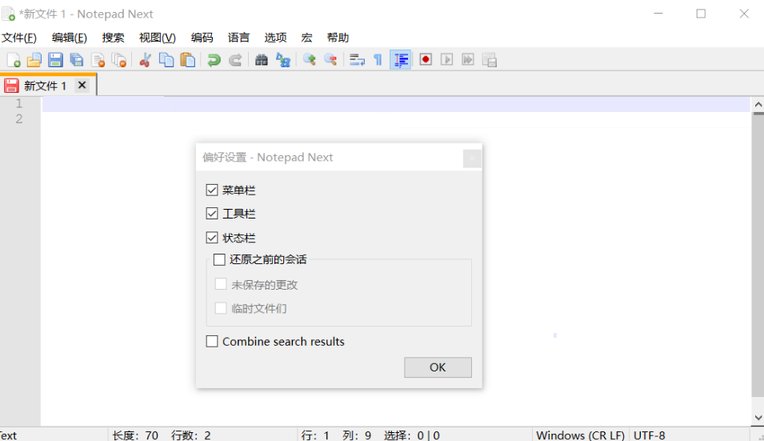Confirm preferences with the OK button
This screenshot has height=441, width=764.
point(438,367)
